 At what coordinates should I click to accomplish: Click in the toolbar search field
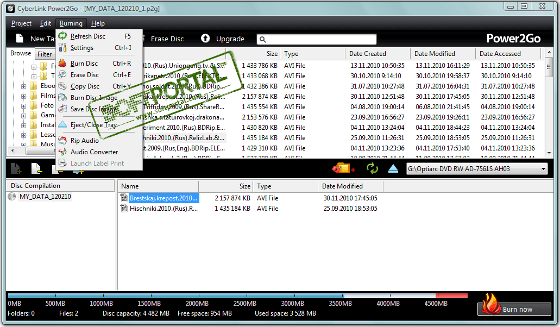(317, 39)
